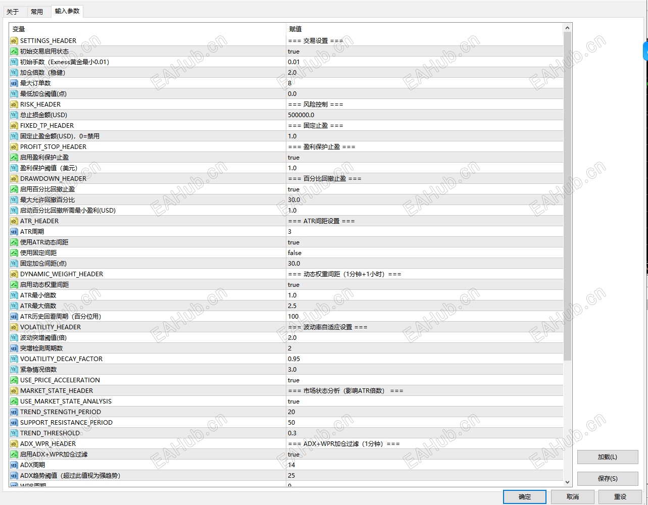
Task: Select the ATR历史回看周期 value 100
Action: pyautogui.click(x=293, y=317)
